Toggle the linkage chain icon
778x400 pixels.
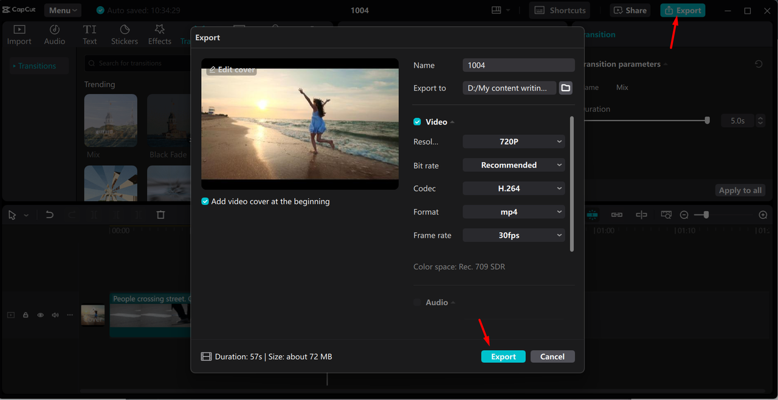tap(617, 215)
